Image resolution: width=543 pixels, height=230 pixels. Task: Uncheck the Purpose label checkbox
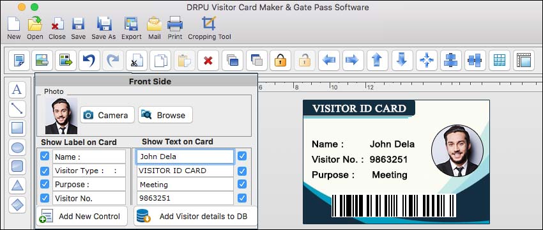[x=45, y=184]
